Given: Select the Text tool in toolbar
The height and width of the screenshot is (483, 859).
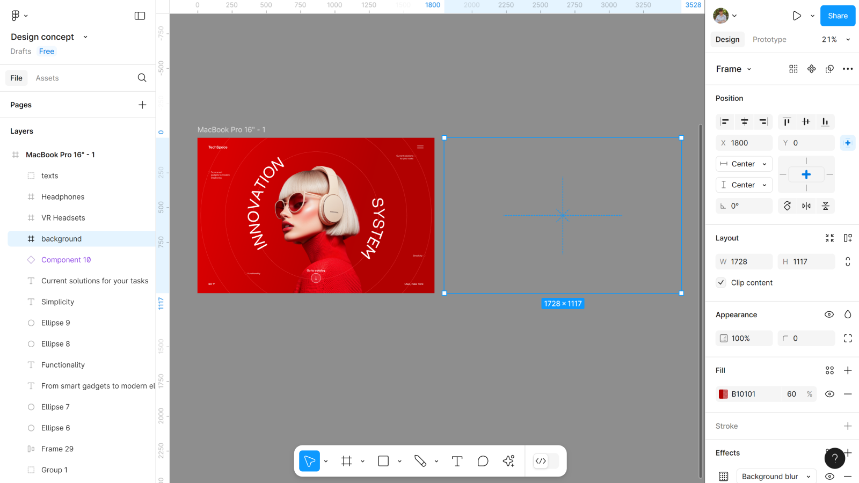Looking at the screenshot, I should (x=457, y=461).
